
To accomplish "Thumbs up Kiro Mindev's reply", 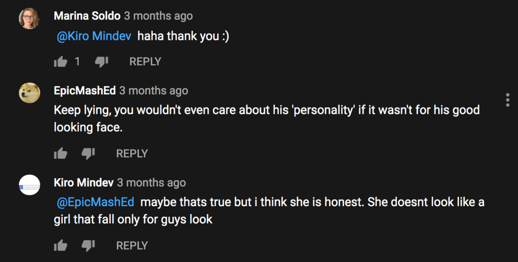I will (61, 245).
